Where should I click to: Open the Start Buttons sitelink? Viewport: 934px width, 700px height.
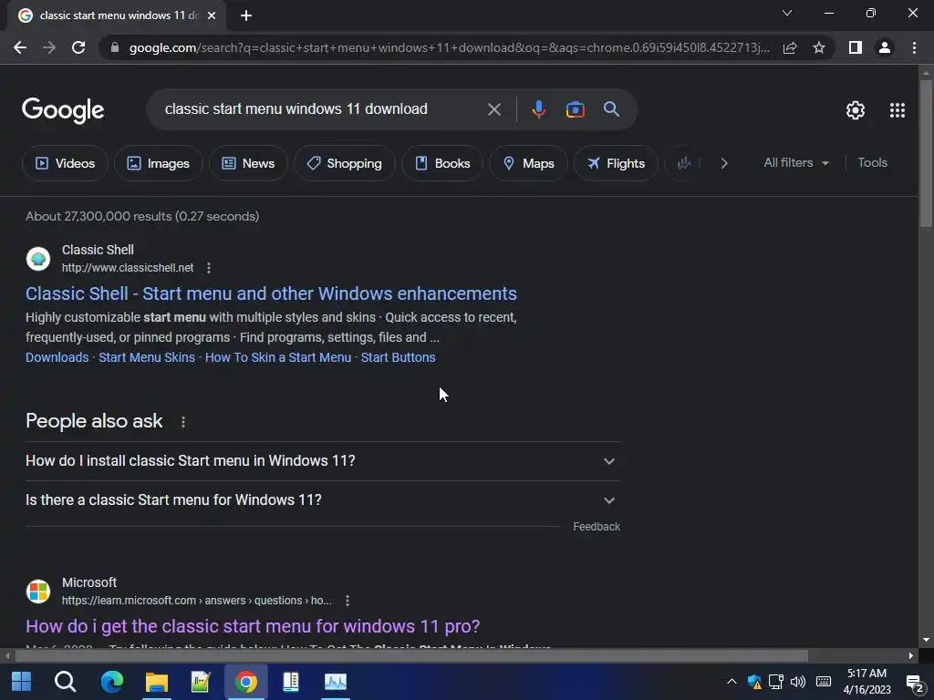[x=398, y=357]
